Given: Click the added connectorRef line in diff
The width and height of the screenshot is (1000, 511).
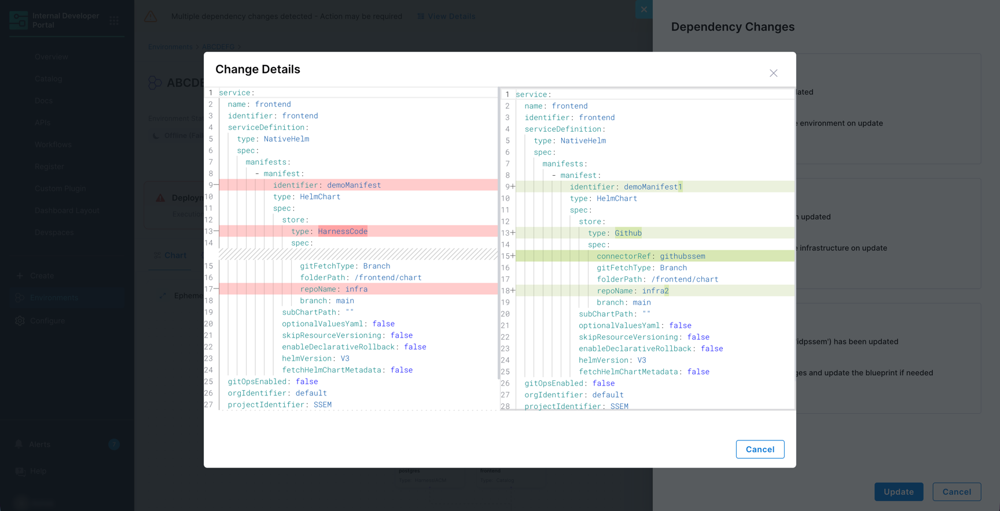Looking at the screenshot, I should 655,256.
